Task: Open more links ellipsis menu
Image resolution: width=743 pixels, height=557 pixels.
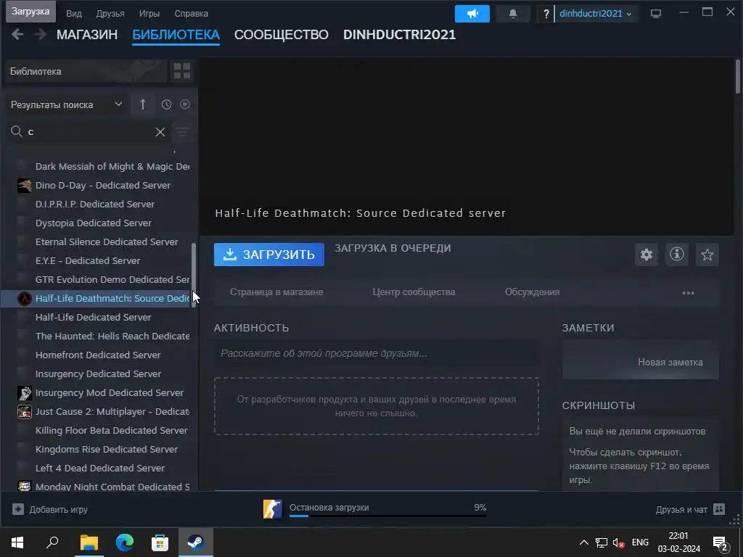Action: tap(688, 293)
